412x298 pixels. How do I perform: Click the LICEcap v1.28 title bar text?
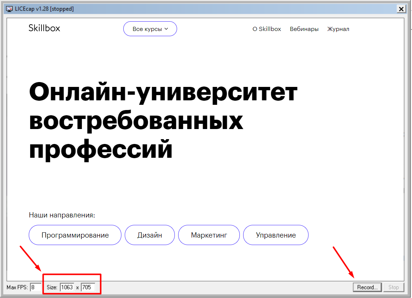pyautogui.click(x=44, y=9)
